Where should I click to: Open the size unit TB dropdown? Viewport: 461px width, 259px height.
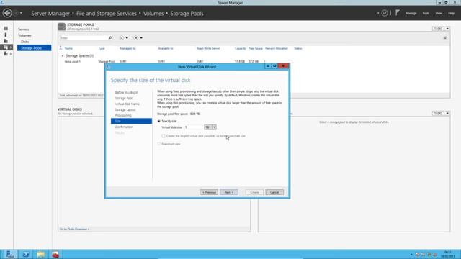(210, 127)
